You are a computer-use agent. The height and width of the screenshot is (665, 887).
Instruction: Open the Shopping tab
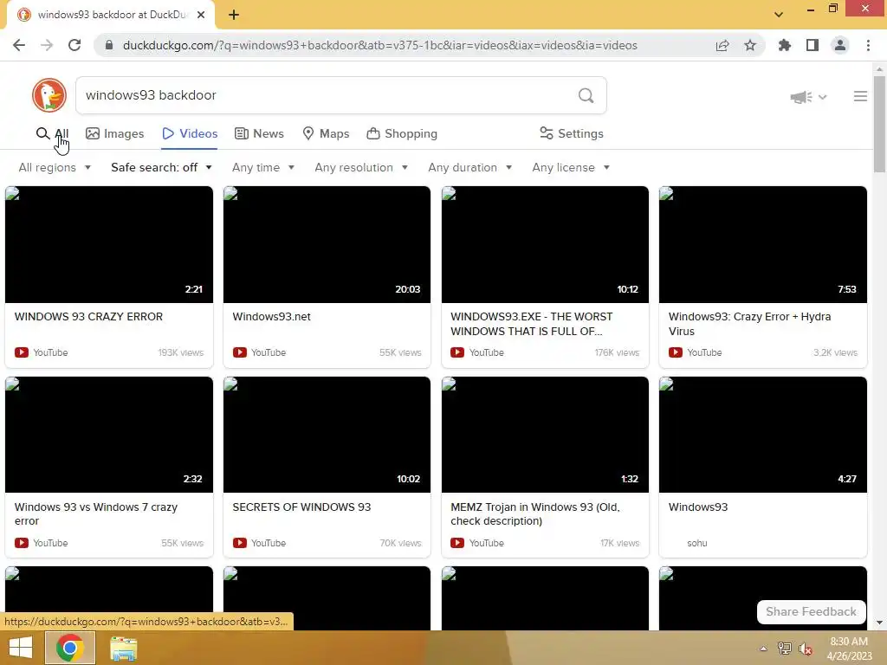click(402, 133)
